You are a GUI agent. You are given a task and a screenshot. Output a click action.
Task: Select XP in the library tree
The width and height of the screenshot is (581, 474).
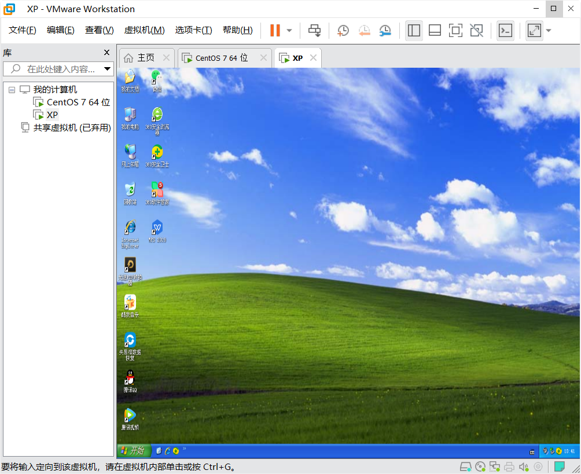(46, 115)
